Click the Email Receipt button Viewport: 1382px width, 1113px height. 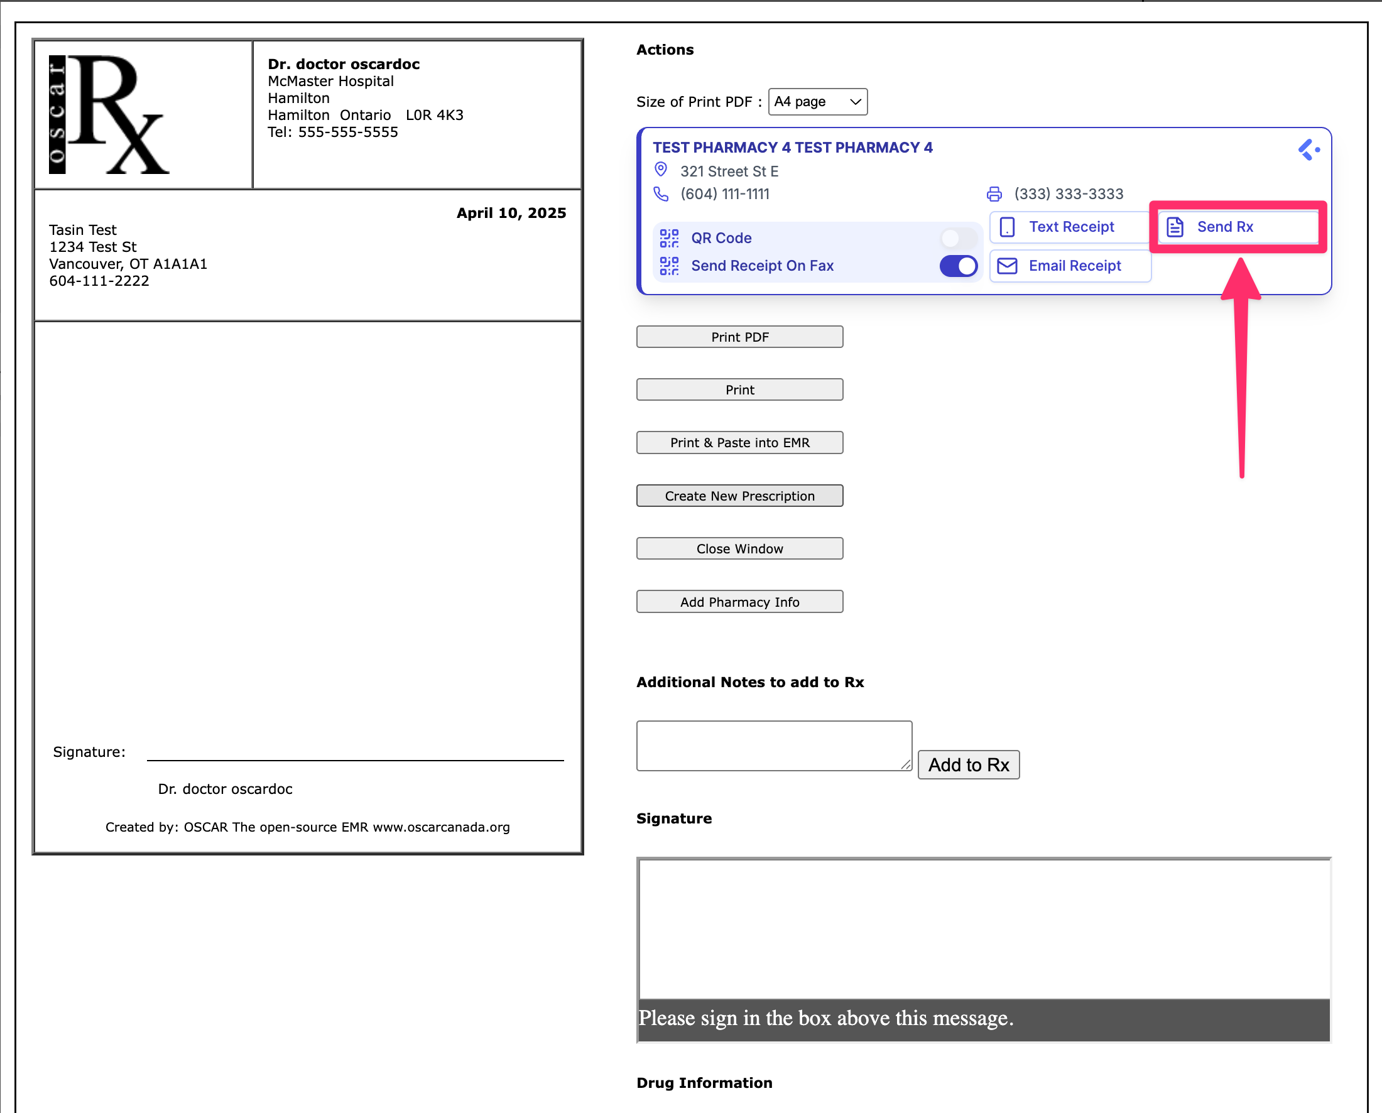[1070, 266]
